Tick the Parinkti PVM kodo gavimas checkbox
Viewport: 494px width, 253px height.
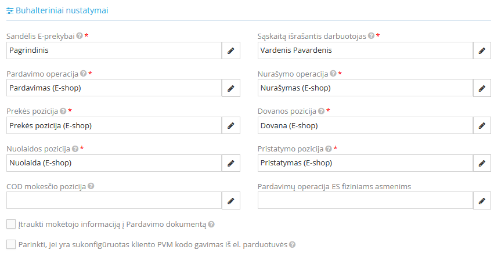tap(11, 244)
